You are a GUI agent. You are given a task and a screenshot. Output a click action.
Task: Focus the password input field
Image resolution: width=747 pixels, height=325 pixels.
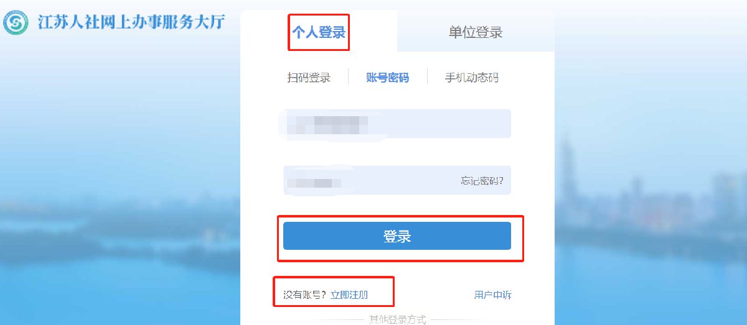tap(397, 180)
